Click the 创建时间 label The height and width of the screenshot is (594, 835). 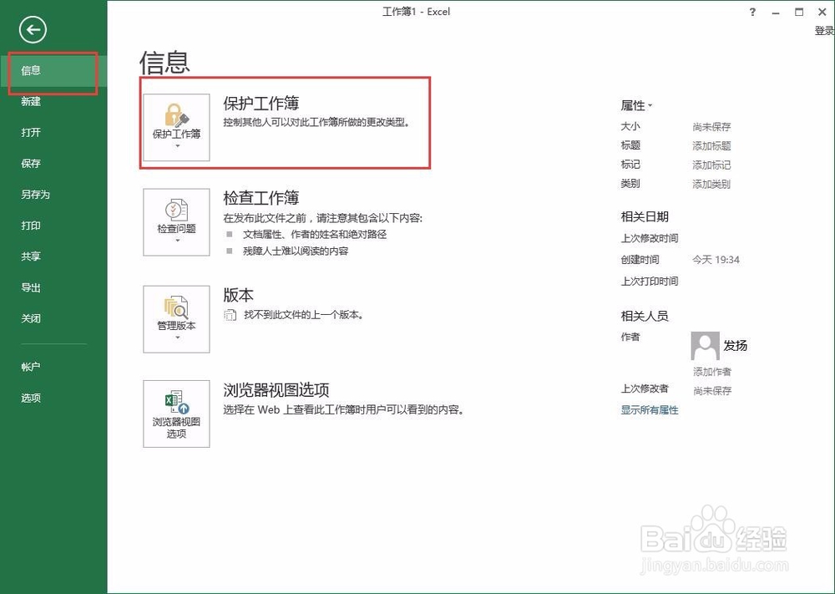pos(640,260)
